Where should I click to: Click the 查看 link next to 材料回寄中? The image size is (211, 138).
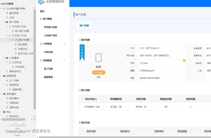98,107
